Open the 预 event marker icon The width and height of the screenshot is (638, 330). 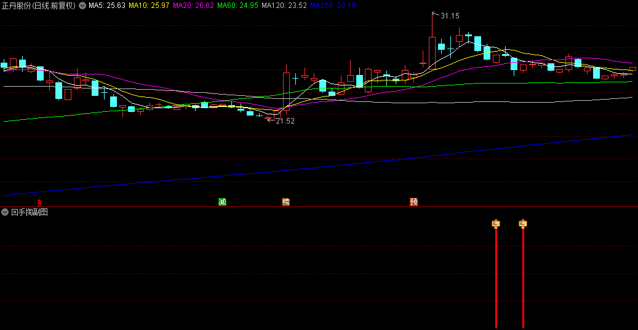(414, 202)
